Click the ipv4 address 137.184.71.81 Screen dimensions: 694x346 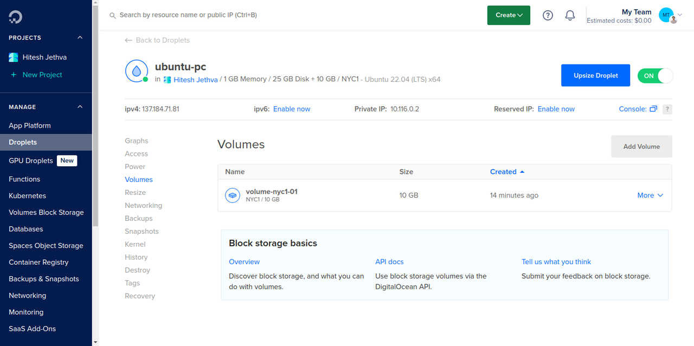pyautogui.click(x=160, y=109)
